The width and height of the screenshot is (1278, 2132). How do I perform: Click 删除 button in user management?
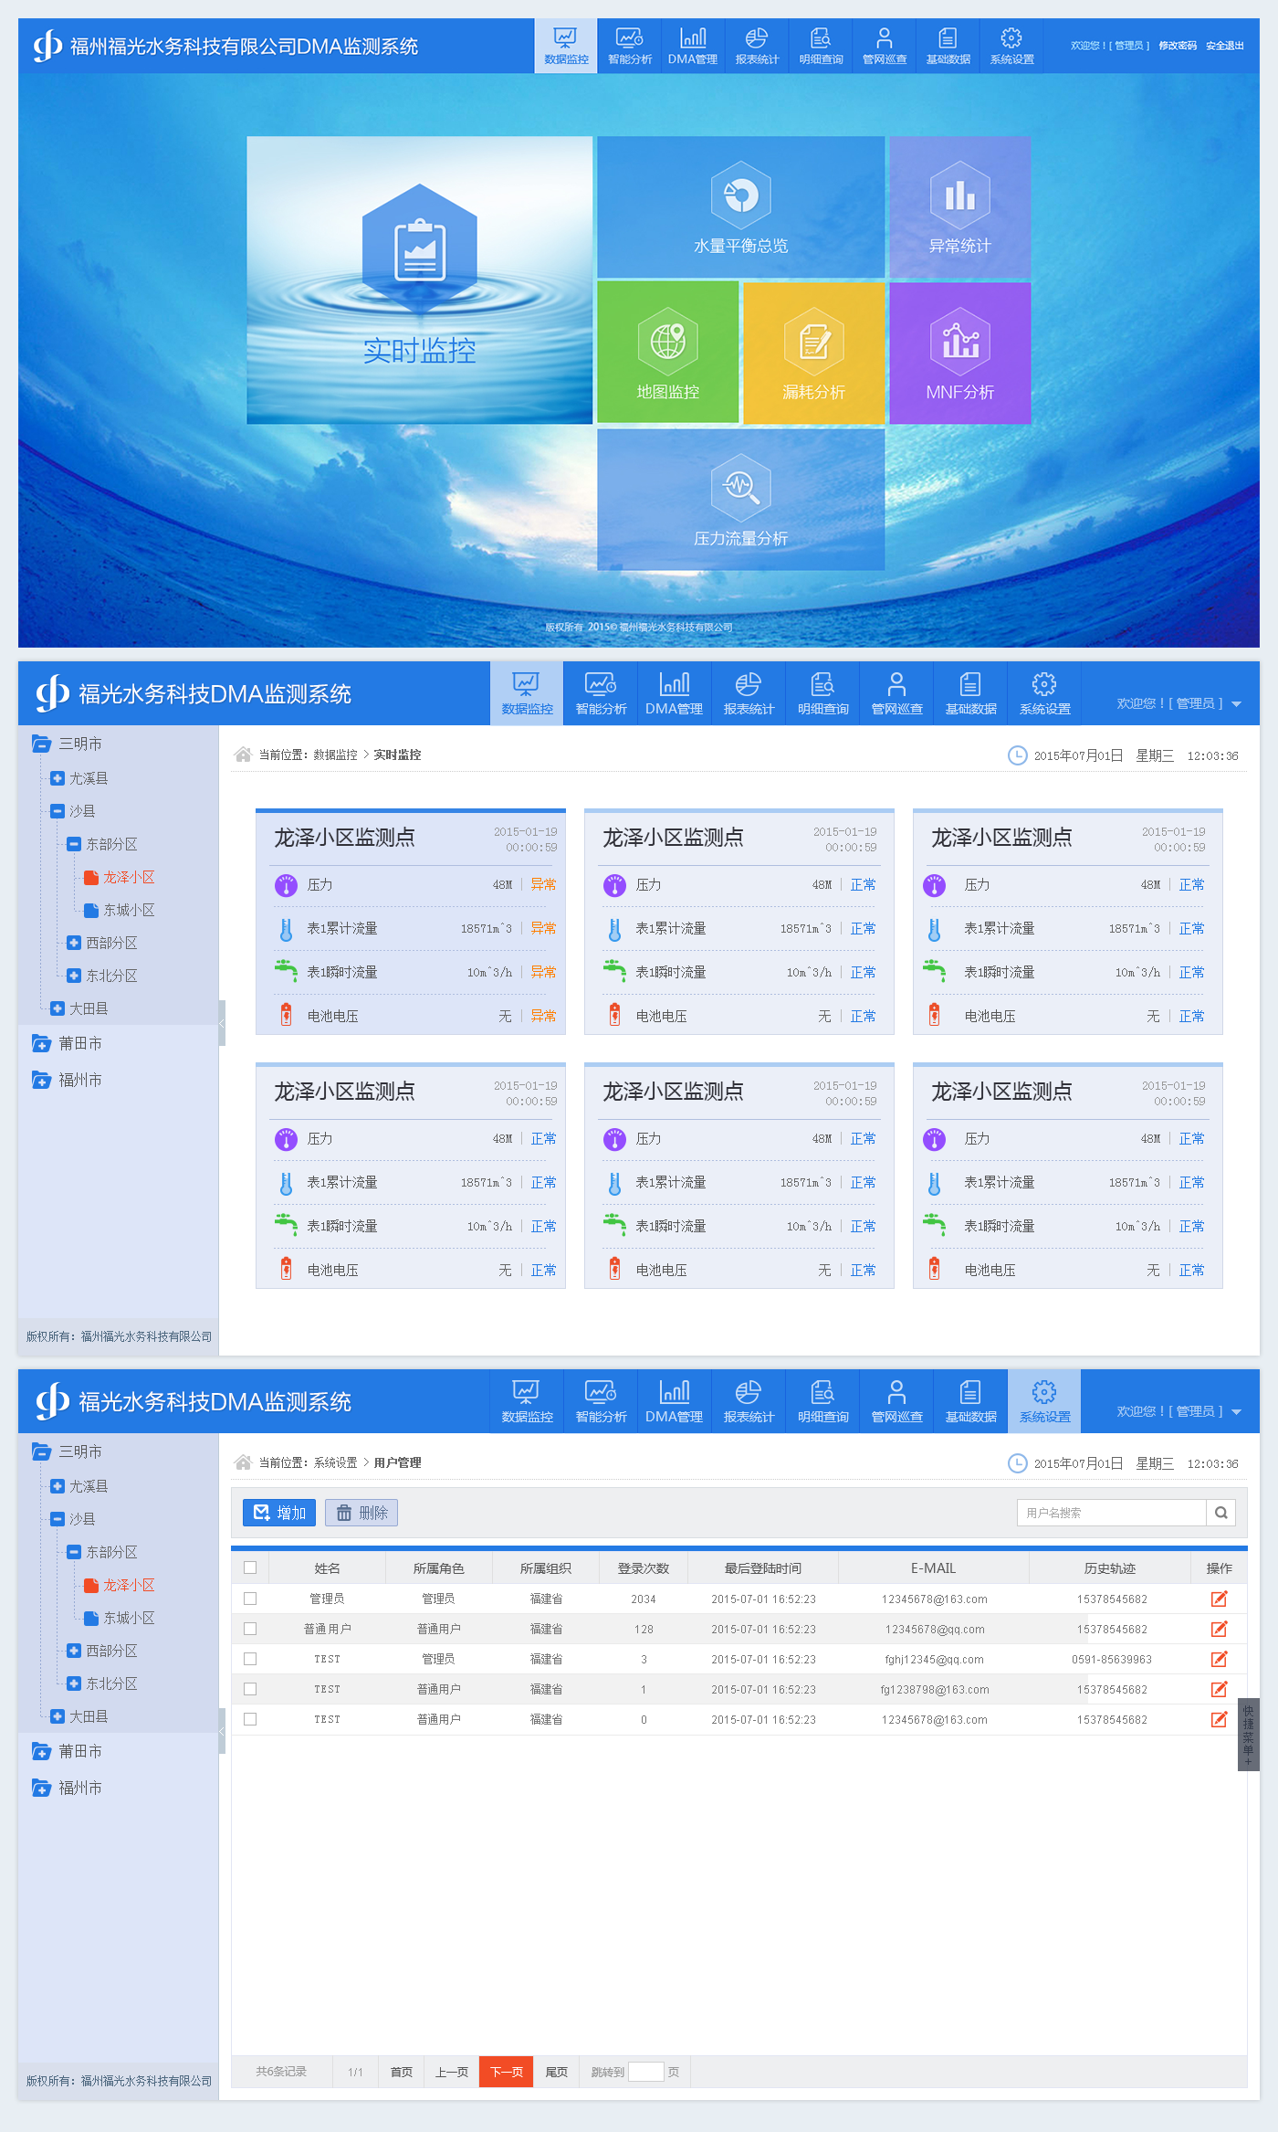[x=361, y=1513]
